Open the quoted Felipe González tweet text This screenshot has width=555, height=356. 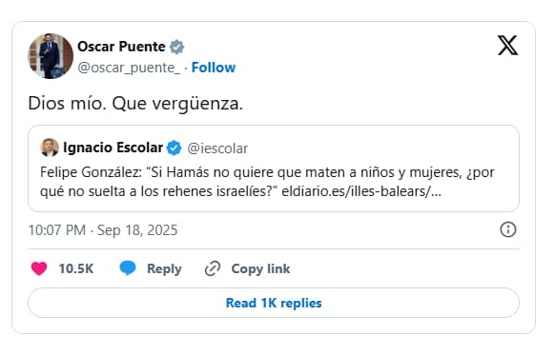click(267, 182)
